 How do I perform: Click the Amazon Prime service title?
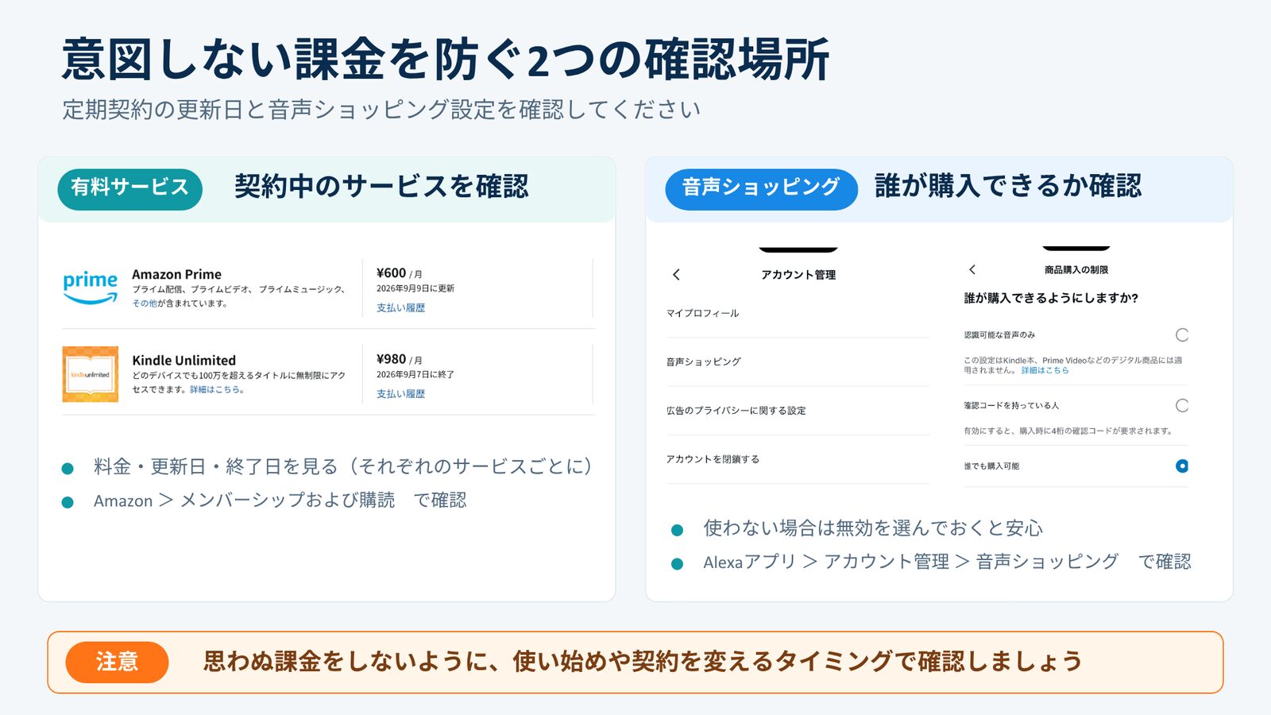pyautogui.click(x=176, y=274)
